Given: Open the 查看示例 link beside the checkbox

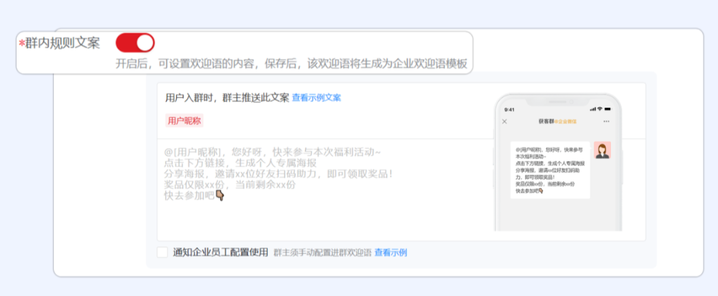Looking at the screenshot, I should click(x=390, y=252).
